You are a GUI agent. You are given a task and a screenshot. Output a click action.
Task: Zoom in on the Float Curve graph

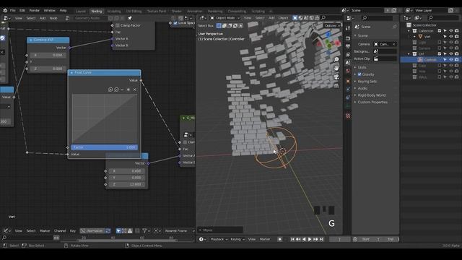pyautogui.click(x=110, y=90)
